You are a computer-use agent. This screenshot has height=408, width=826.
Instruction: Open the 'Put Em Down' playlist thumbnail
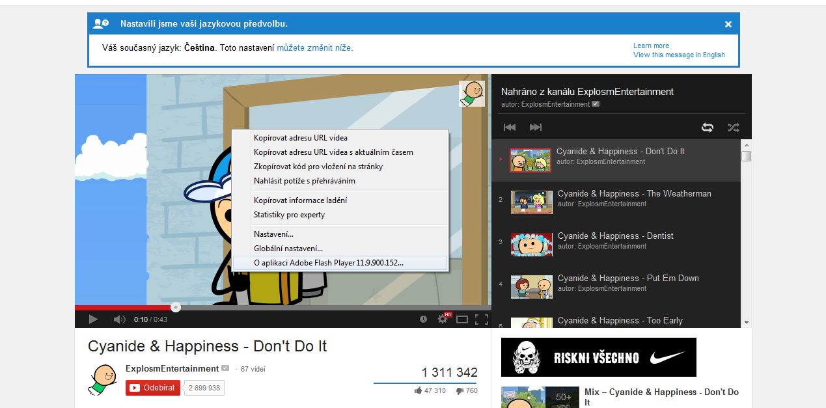[532, 286]
